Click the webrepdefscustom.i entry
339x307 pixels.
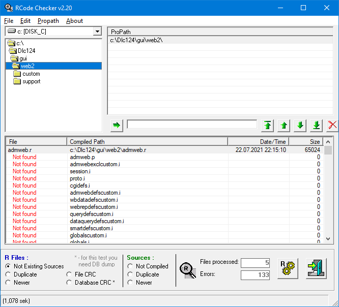pyautogui.click(x=94, y=207)
